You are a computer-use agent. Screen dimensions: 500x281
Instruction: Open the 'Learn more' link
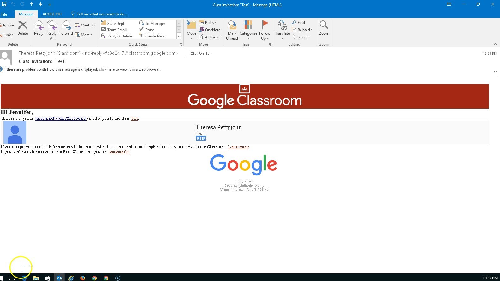(238, 147)
